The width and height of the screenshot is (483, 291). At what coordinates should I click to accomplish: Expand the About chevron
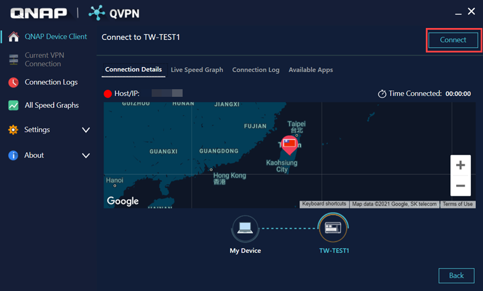86,156
